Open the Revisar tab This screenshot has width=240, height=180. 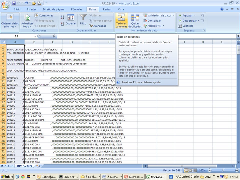(107, 9)
